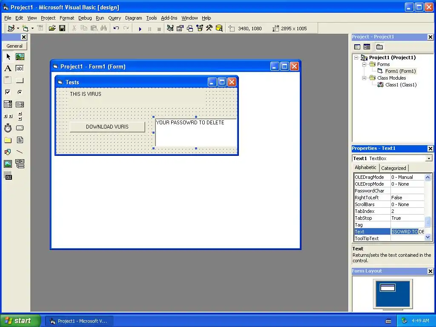
Task: Select the Line control tool
Action: coord(20,152)
